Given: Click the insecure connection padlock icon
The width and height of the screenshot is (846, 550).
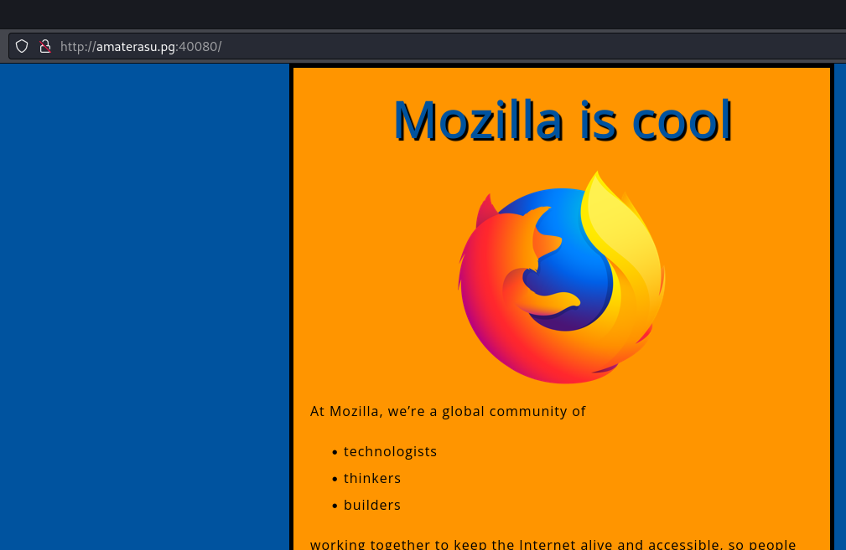Looking at the screenshot, I should pyautogui.click(x=45, y=46).
